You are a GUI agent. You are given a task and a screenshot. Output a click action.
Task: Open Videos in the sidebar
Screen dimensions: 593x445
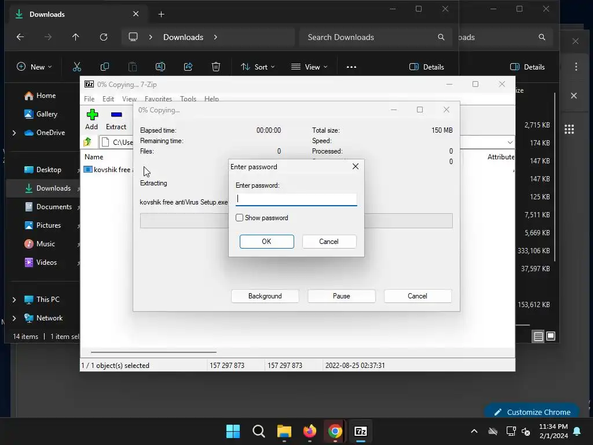(41, 262)
